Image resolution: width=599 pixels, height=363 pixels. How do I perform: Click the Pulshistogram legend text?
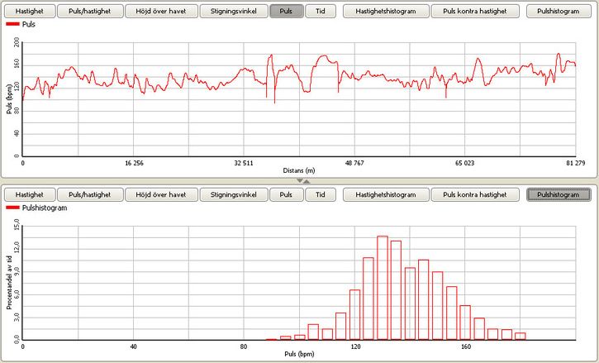coord(45,208)
